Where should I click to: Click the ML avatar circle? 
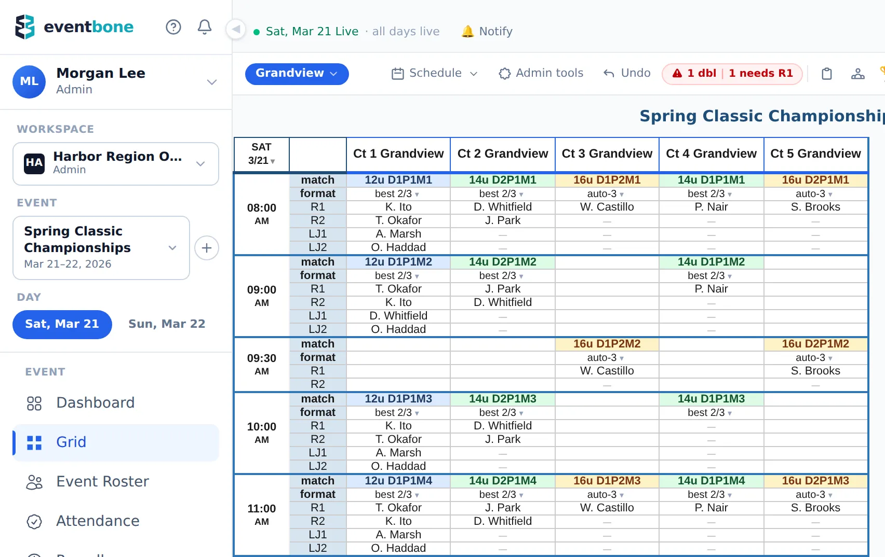pyautogui.click(x=29, y=81)
